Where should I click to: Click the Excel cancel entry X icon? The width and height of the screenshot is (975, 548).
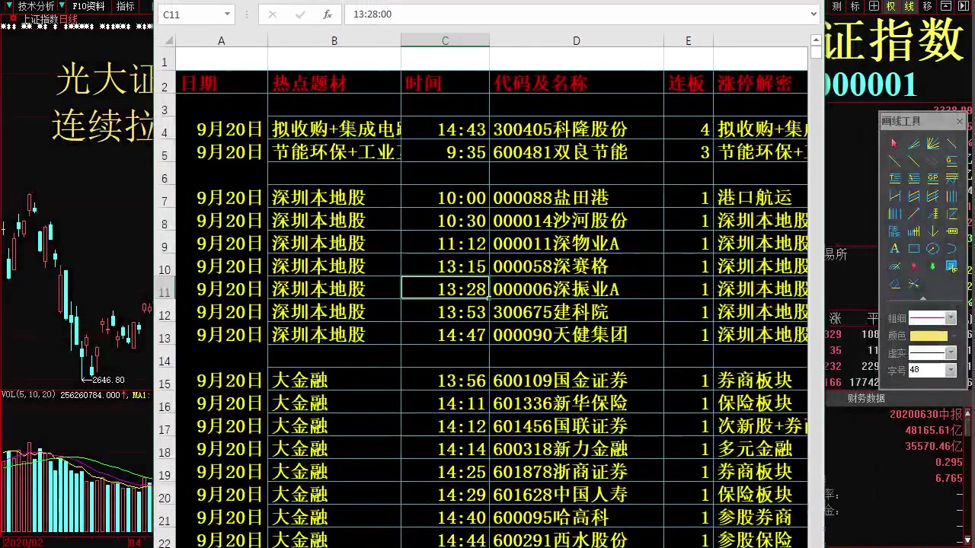coord(273,14)
